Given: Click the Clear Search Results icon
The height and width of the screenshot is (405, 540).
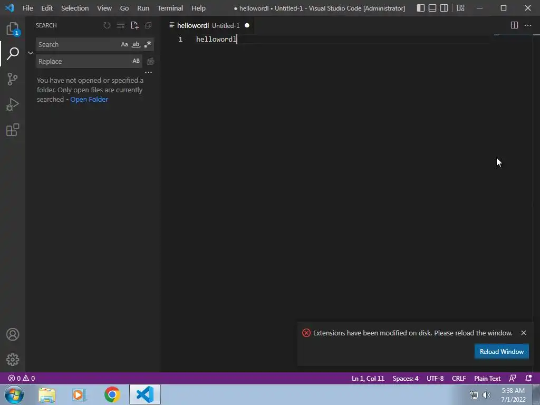Looking at the screenshot, I should coord(121,25).
